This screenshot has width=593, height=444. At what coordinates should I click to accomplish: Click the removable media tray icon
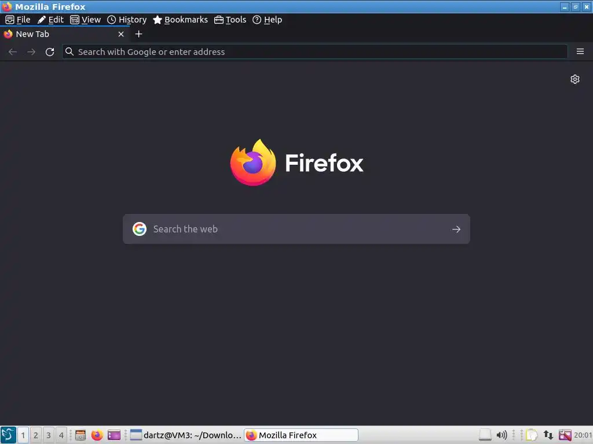click(485, 435)
